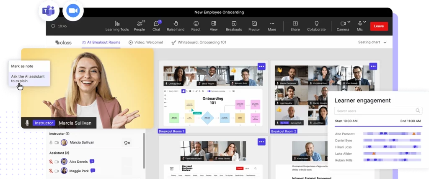The height and width of the screenshot is (179, 429).
Task: Choose Mark as note option
Action: point(22,66)
